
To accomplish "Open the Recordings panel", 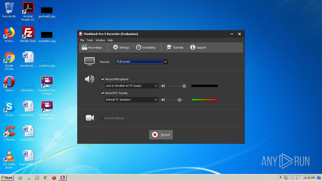I will pyautogui.click(x=92, y=48).
